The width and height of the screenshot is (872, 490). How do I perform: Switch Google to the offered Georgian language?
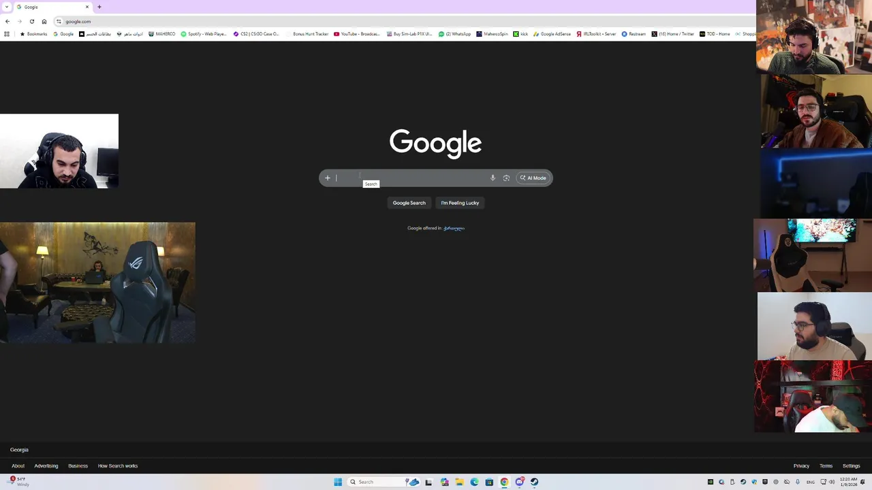click(454, 228)
